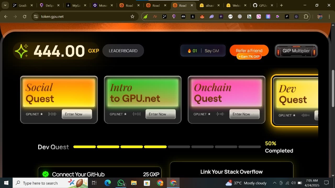Expand the hidden icons tray chevron
335x188 pixels.
point(275,183)
